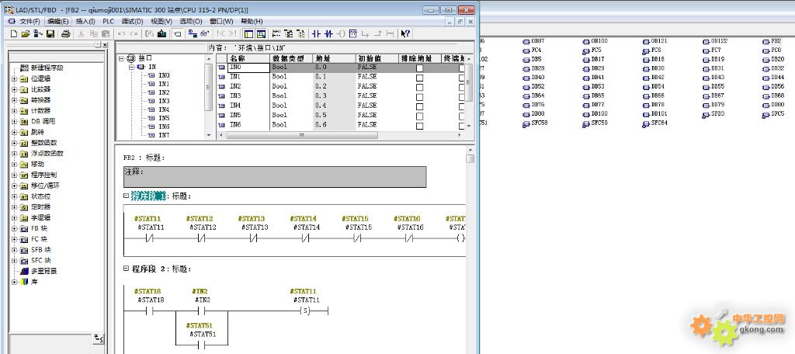Expand the 比较器 folder in the tree
795x354 pixels.
[15, 89]
